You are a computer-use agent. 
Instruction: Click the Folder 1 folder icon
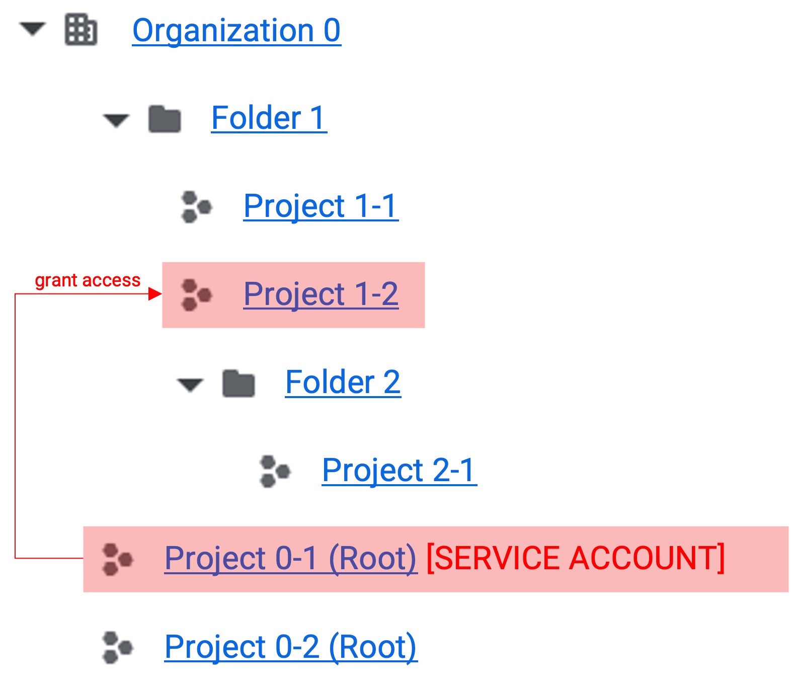coord(165,119)
